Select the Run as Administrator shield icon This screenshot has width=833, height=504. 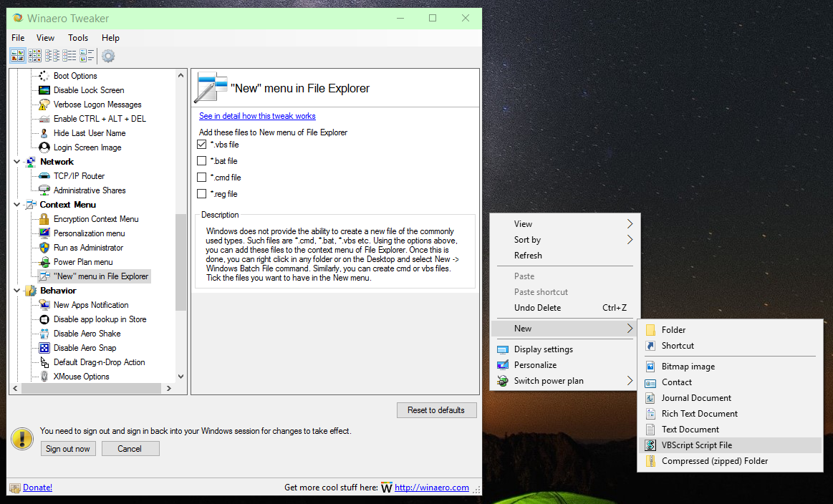pyautogui.click(x=44, y=248)
